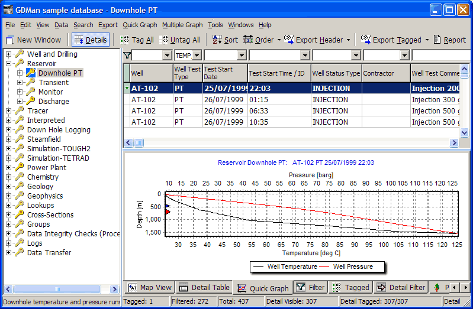
Task: Toggle tag marker on first AT-102 row
Action: coord(127,89)
